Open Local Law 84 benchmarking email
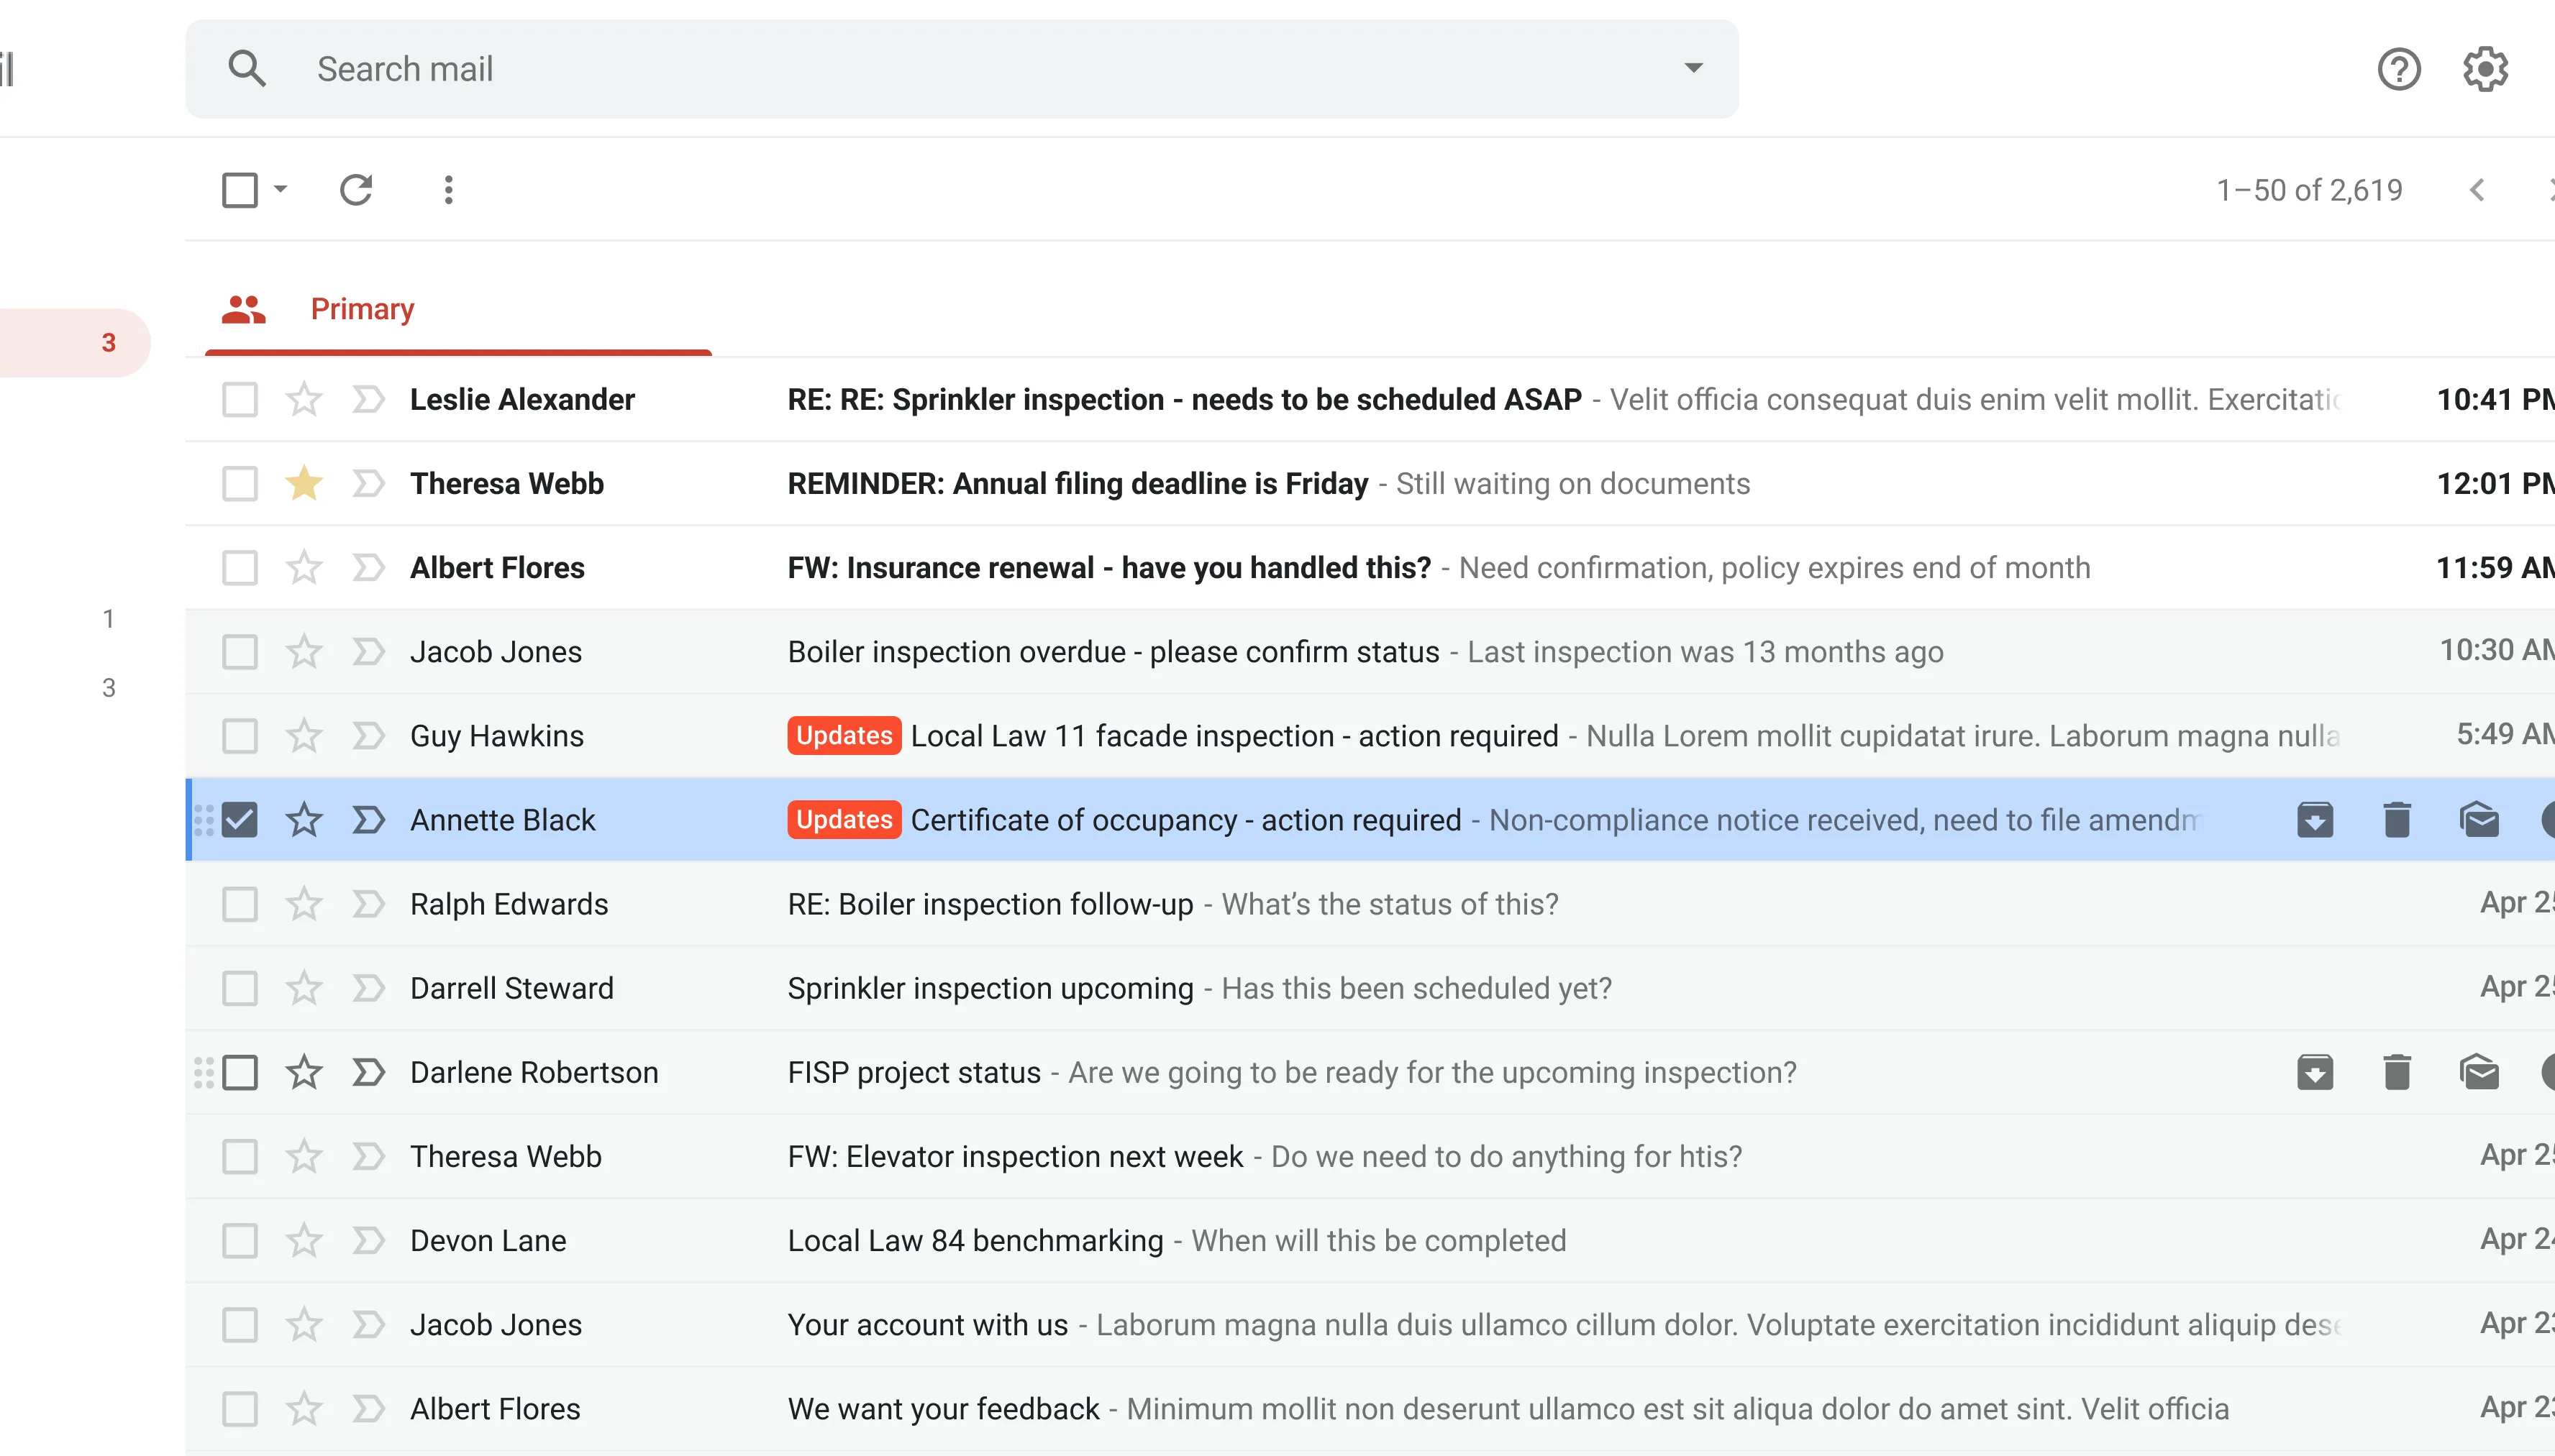Viewport: 2555px width, 1456px height. 975,1240
